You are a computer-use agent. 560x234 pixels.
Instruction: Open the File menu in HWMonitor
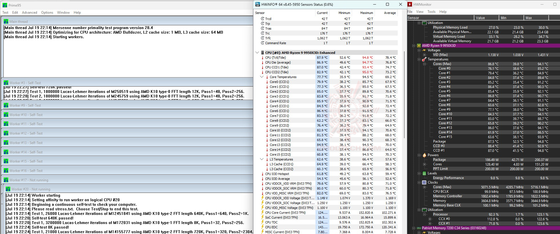410,12
